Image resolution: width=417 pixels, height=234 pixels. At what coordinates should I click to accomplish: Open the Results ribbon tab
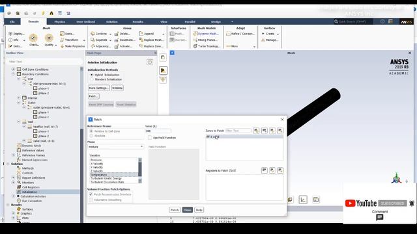(x=137, y=21)
